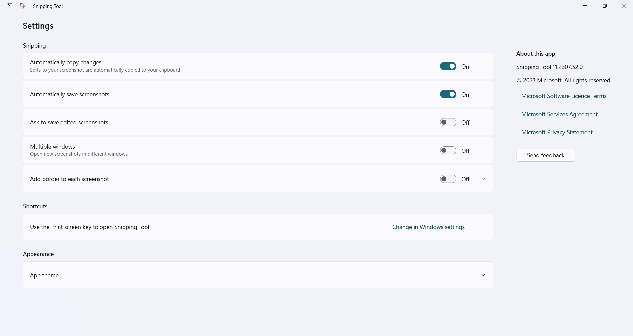Viewport: 633px width, 336px height.
Task: View Microsoft Privacy Statement
Action: pos(557,132)
